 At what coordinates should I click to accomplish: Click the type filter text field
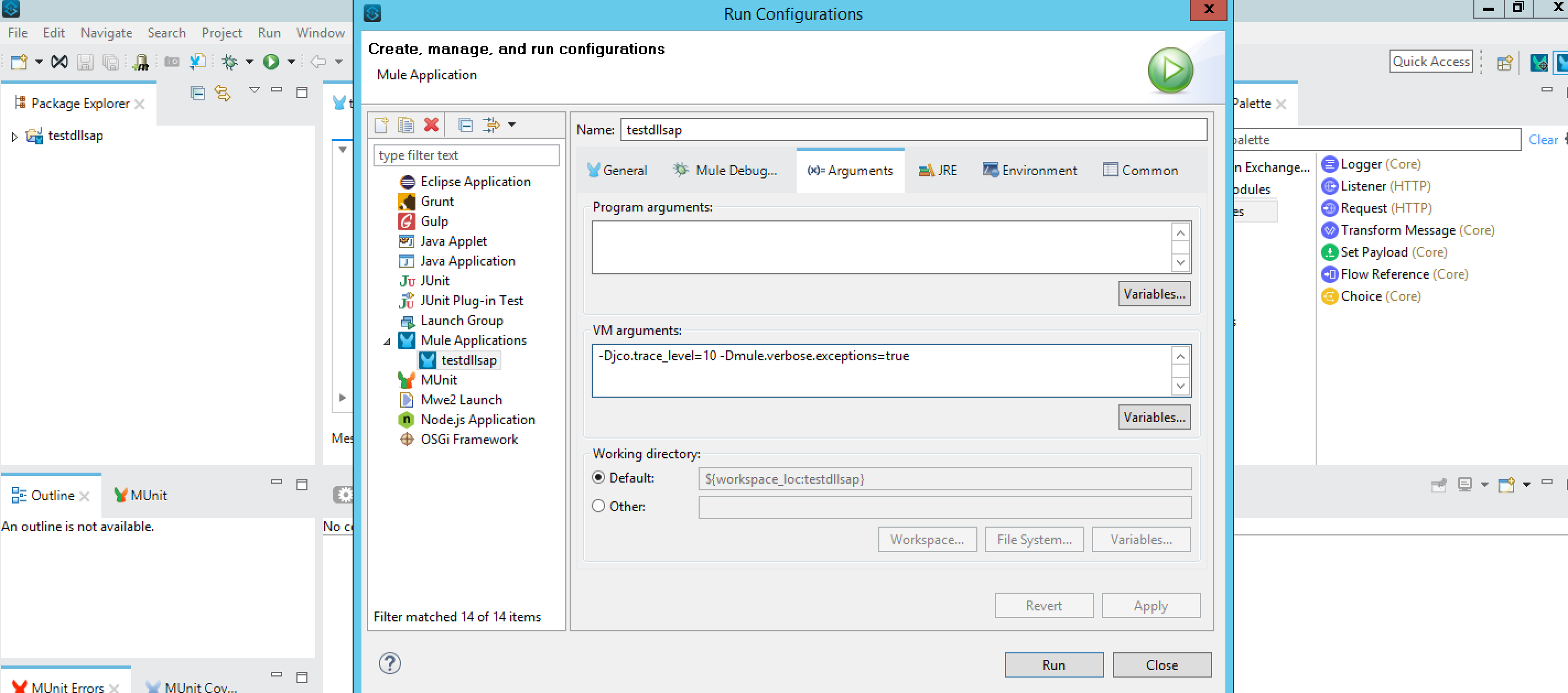click(x=466, y=155)
